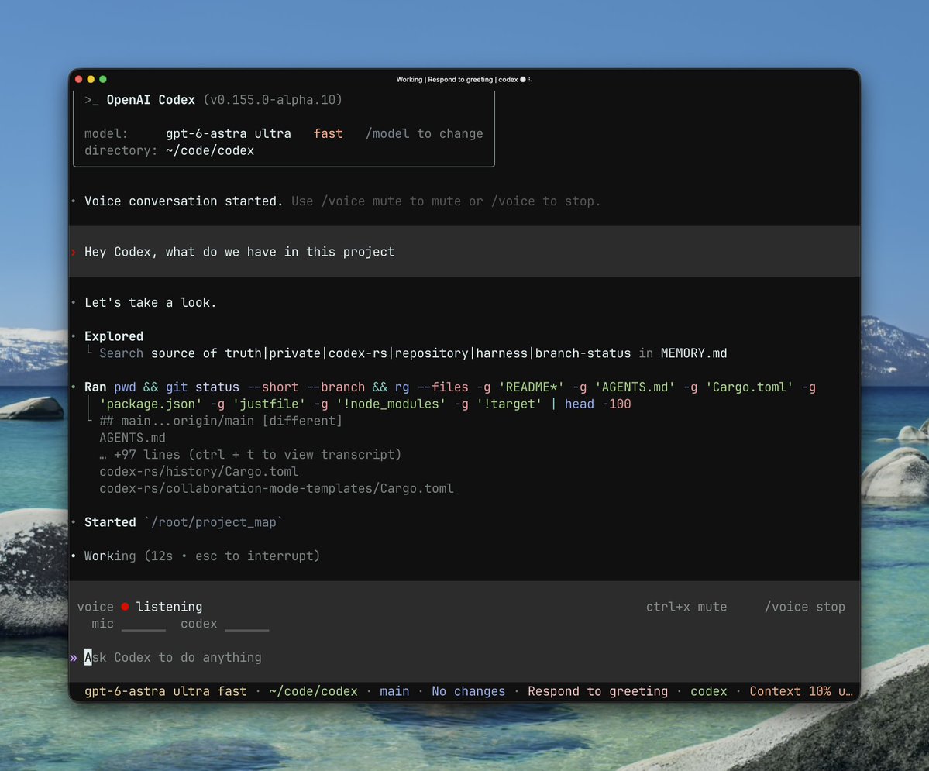Click the '>_' prompt icon beside OpenAI Codex
Viewport: 929px width, 771px height.
point(91,99)
